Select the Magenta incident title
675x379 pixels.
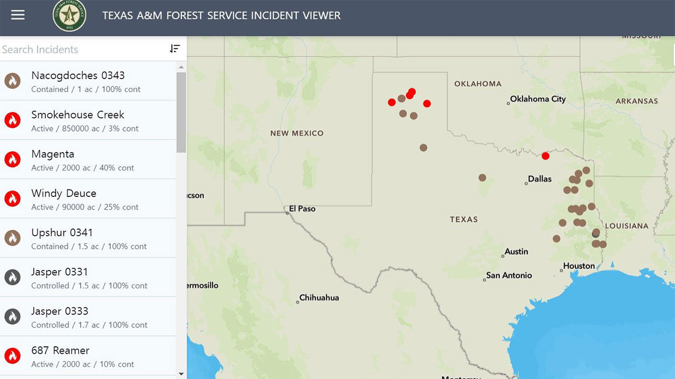click(x=53, y=154)
